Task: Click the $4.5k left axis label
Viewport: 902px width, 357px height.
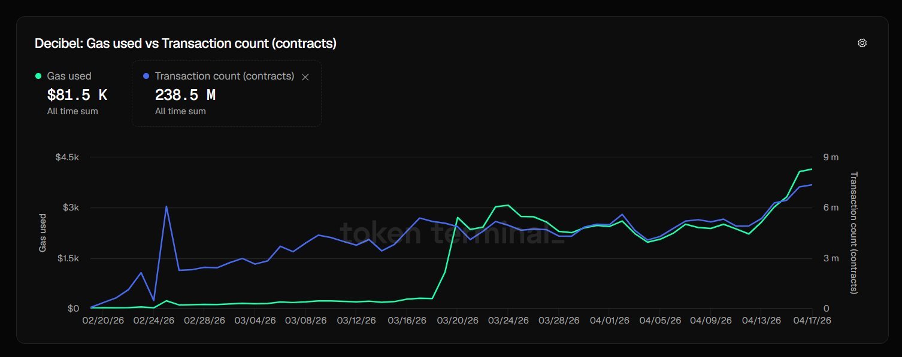Action: (x=67, y=157)
